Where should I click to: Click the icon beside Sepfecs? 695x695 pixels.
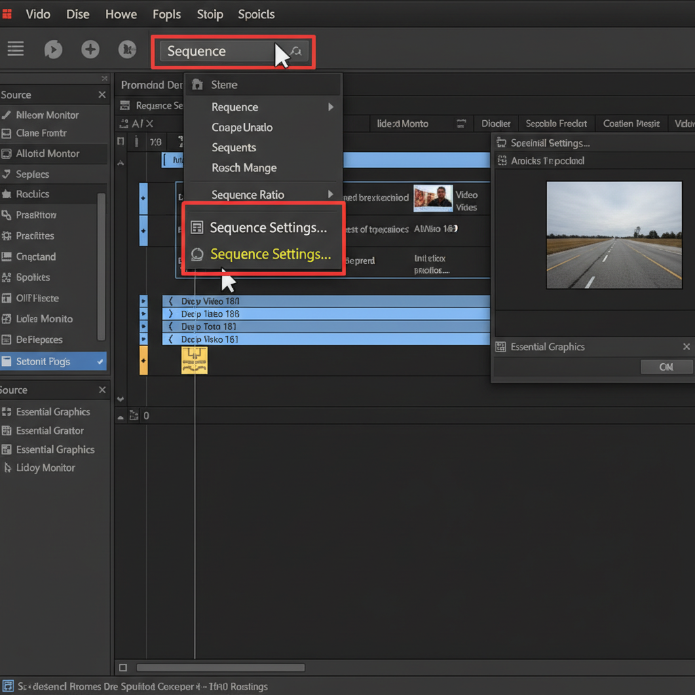[6, 174]
